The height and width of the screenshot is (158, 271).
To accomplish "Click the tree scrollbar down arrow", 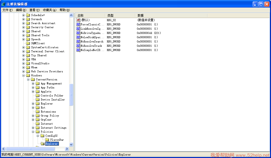I will pos(71,144).
